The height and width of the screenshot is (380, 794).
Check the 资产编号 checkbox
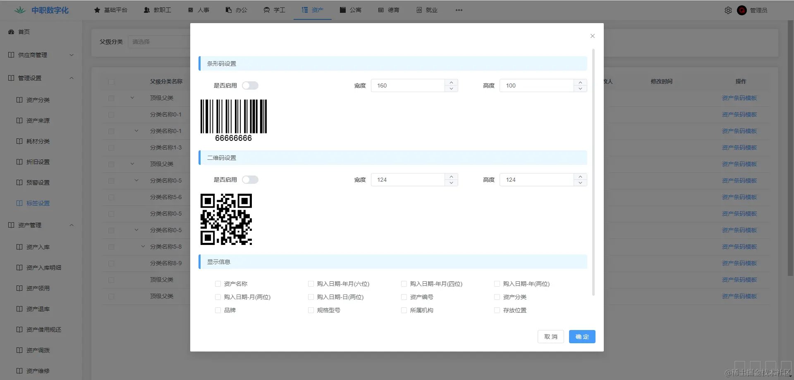click(404, 297)
